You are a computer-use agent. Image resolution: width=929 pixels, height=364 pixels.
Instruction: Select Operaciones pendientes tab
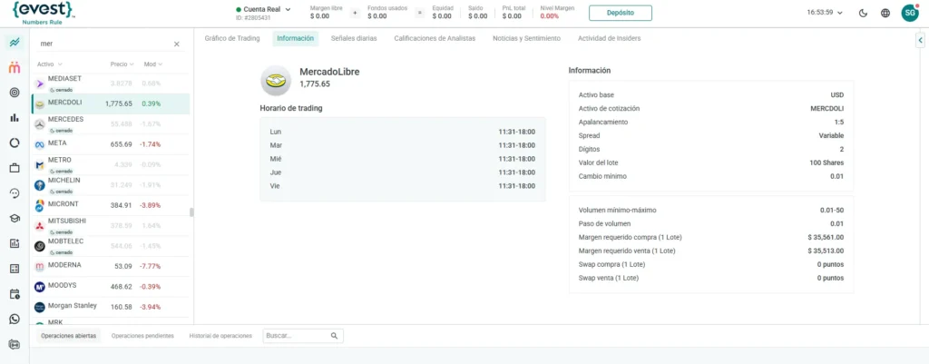142,336
